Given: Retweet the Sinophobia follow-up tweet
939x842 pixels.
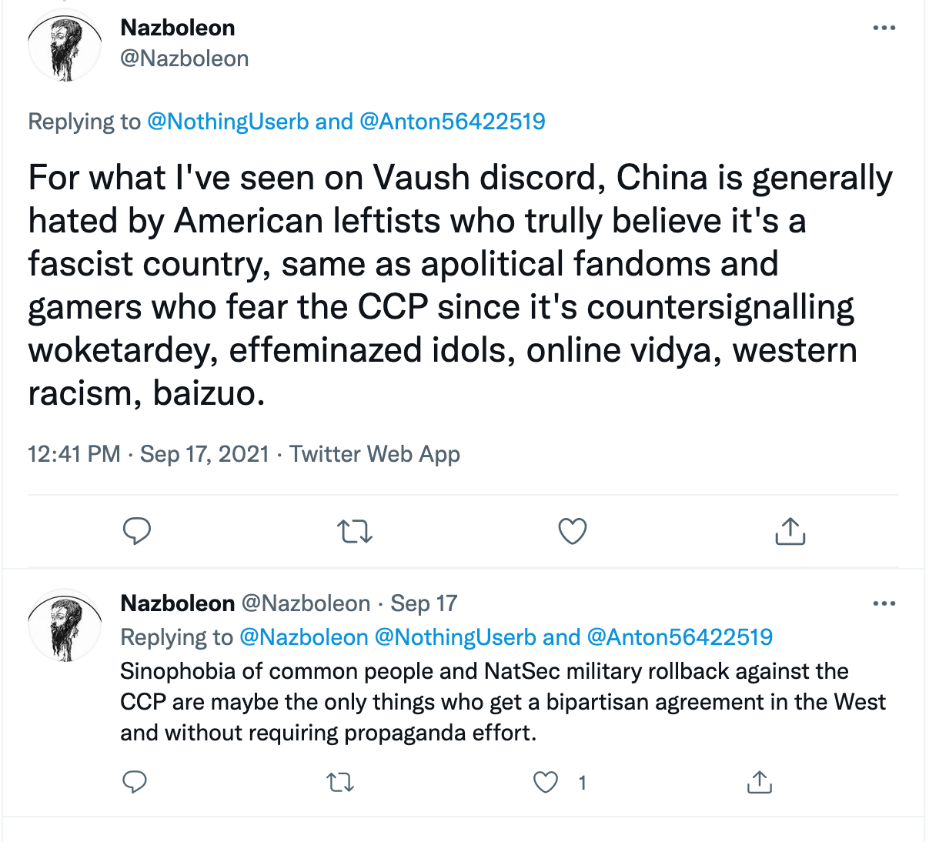Looking at the screenshot, I should click(x=340, y=783).
